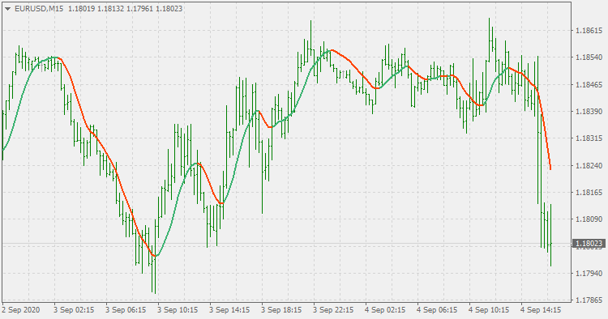Viewport: 608px width, 319px height.
Task: Select the EURUSD,M15 chart title text
Action: [39, 9]
